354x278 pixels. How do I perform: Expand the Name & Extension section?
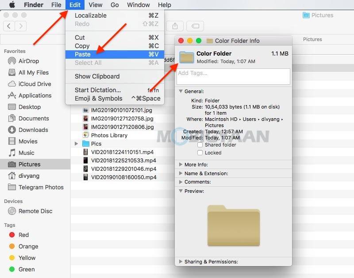click(181, 173)
